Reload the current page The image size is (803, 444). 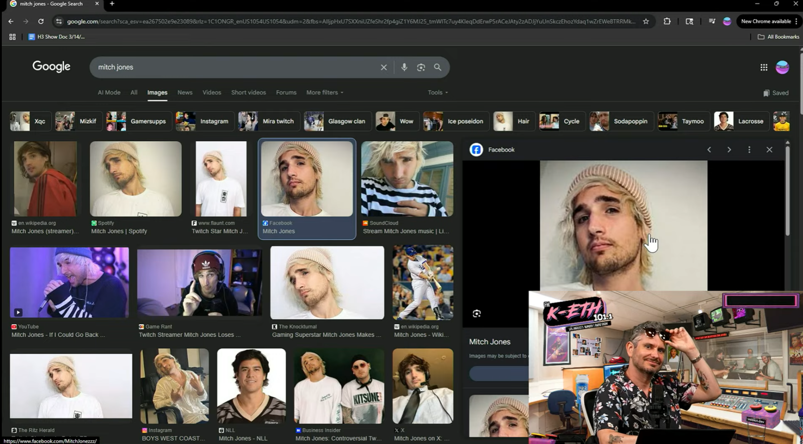point(41,21)
